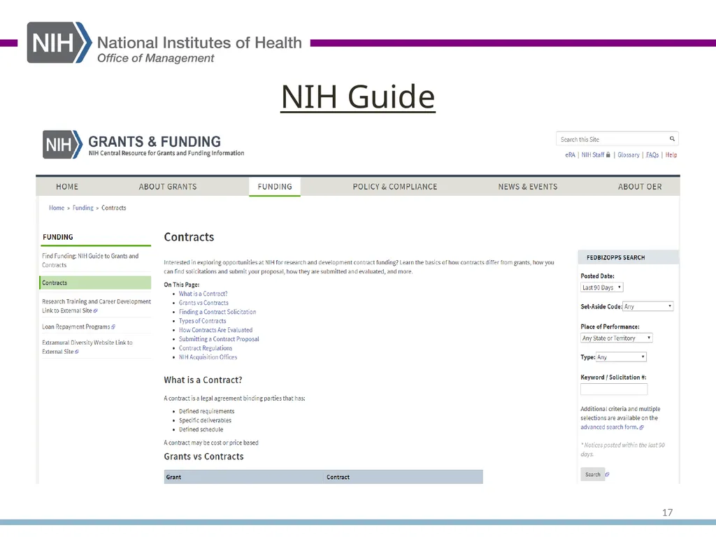
Task: Jump to Contract Regulations link
Action: coord(206,348)
